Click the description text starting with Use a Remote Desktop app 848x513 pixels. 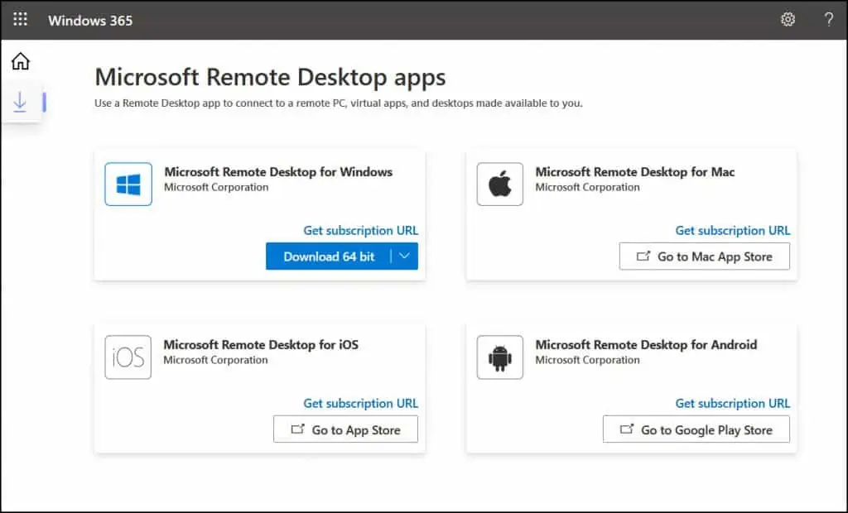coord(339,103)
